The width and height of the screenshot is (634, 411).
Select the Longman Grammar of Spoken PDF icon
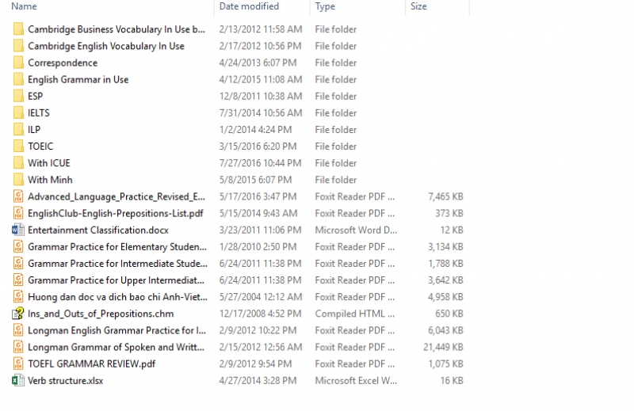(x=18, y=347)
